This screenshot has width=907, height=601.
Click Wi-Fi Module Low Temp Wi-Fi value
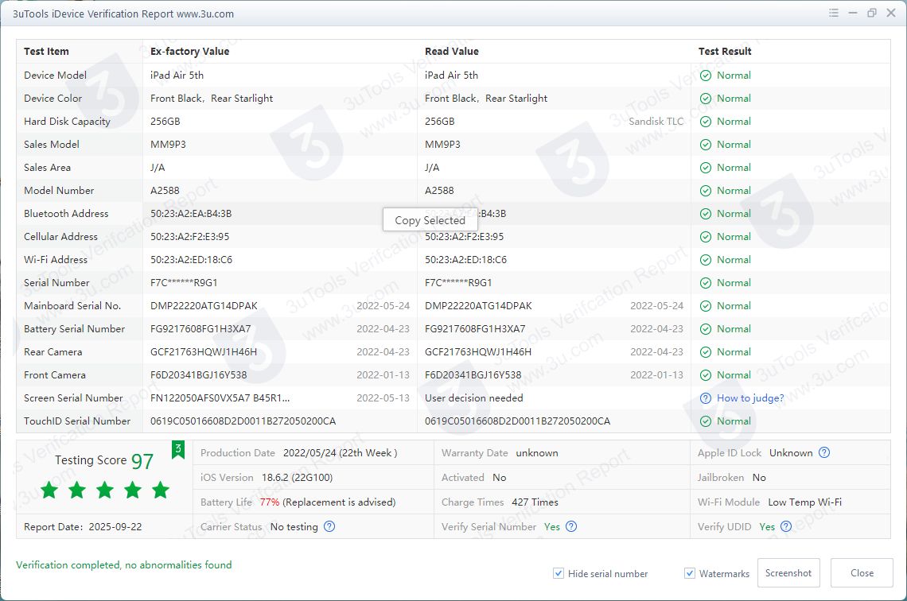804,502
